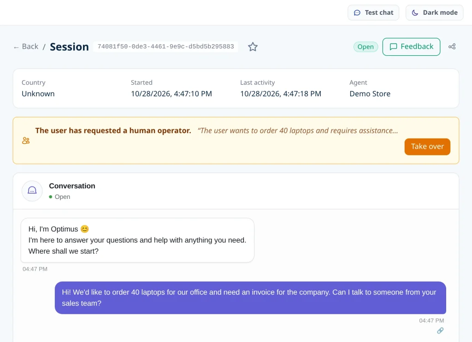This screenshot has width=472, height=342.
Task: Star this session as favorite
Action: click(253, 46)
